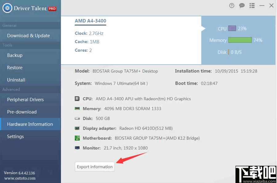This screenshot has height=183, width=277.
Task: Open the menu list icon in titlebar
Action: pyautogui.click(x=252, y=6)
